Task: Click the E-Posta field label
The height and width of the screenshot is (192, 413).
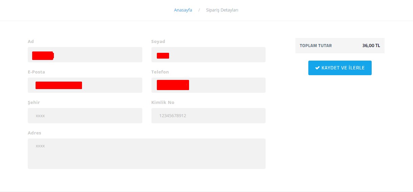Action: click(x=36, y=72)
